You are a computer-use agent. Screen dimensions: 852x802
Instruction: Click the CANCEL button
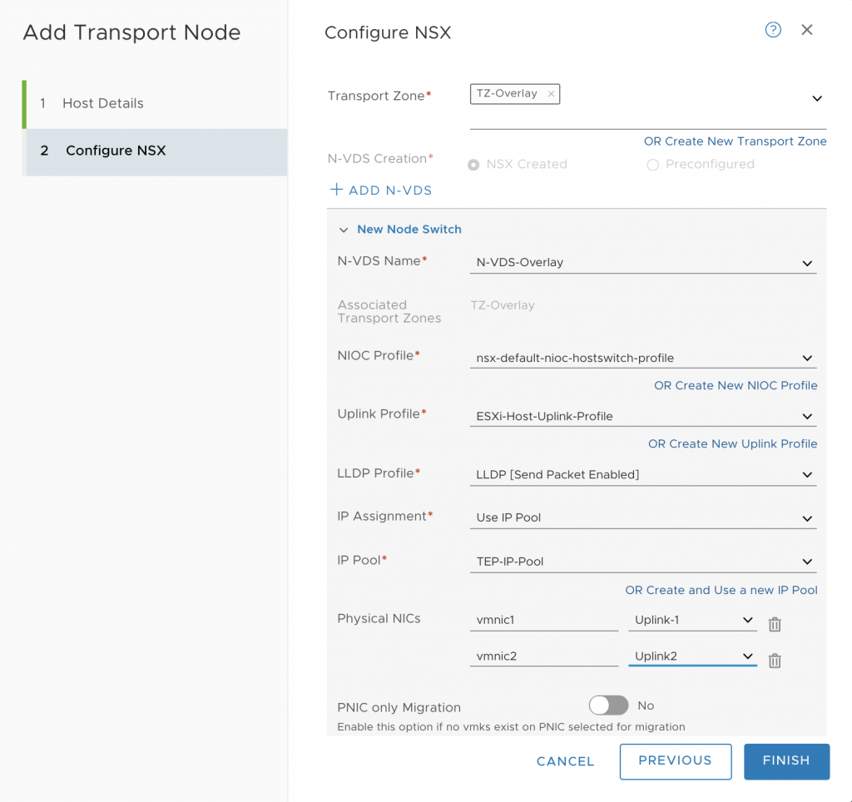(565, 762)
